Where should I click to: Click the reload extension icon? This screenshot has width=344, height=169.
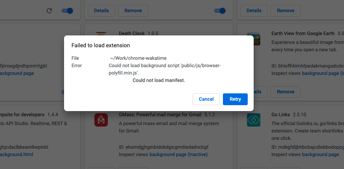point(49,11)
